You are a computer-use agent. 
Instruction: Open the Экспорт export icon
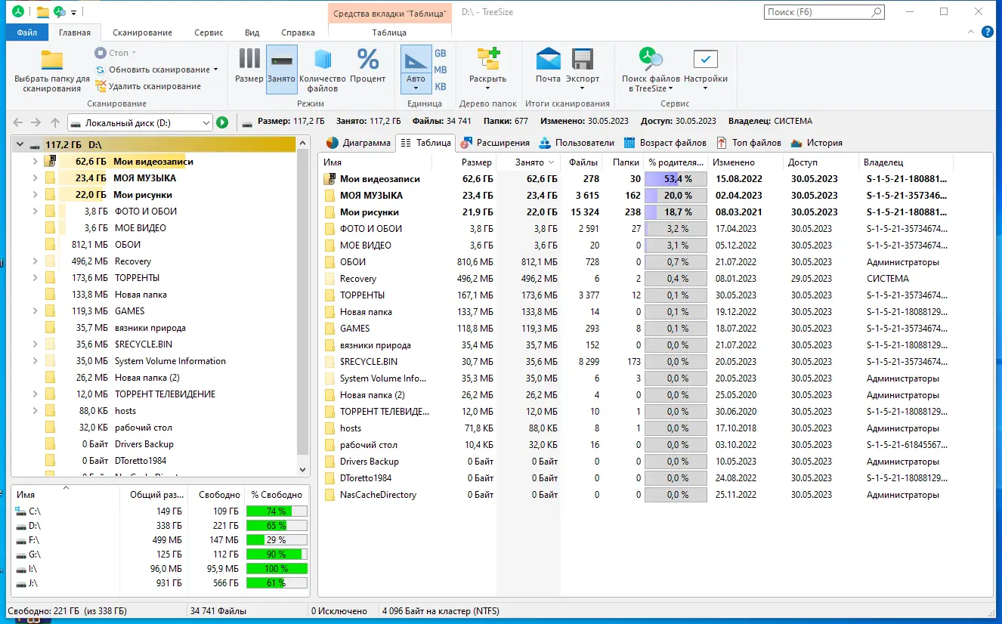[x=582, y=60]
